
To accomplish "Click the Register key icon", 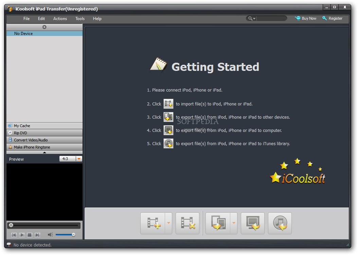I will (x=324, y=18).
